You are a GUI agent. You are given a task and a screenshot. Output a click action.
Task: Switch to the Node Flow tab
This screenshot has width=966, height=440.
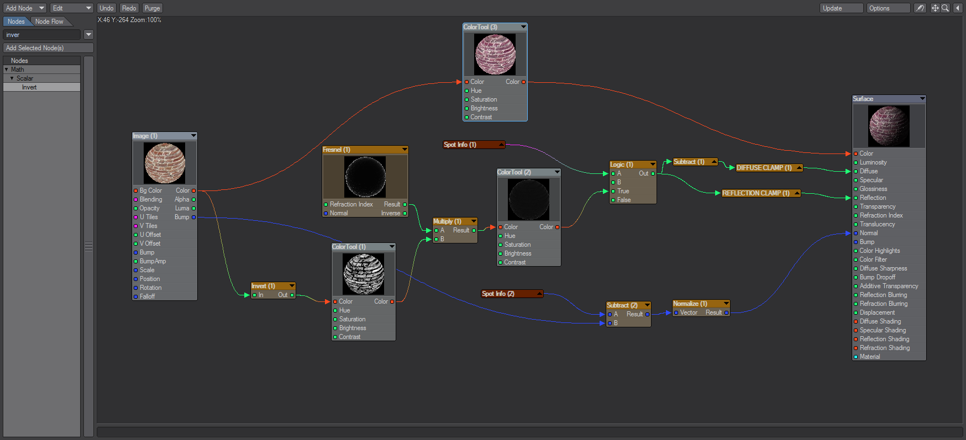click(x=49, y=22)
